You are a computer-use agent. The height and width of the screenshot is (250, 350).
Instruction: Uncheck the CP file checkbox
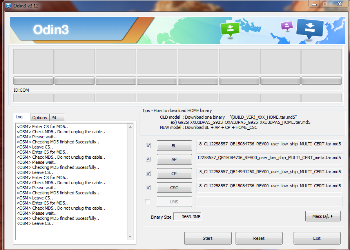148,173
